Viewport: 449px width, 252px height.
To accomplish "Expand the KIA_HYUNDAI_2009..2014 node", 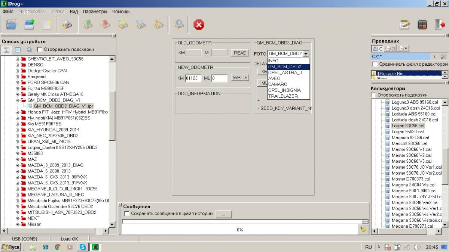I will [x=17, y=130].
